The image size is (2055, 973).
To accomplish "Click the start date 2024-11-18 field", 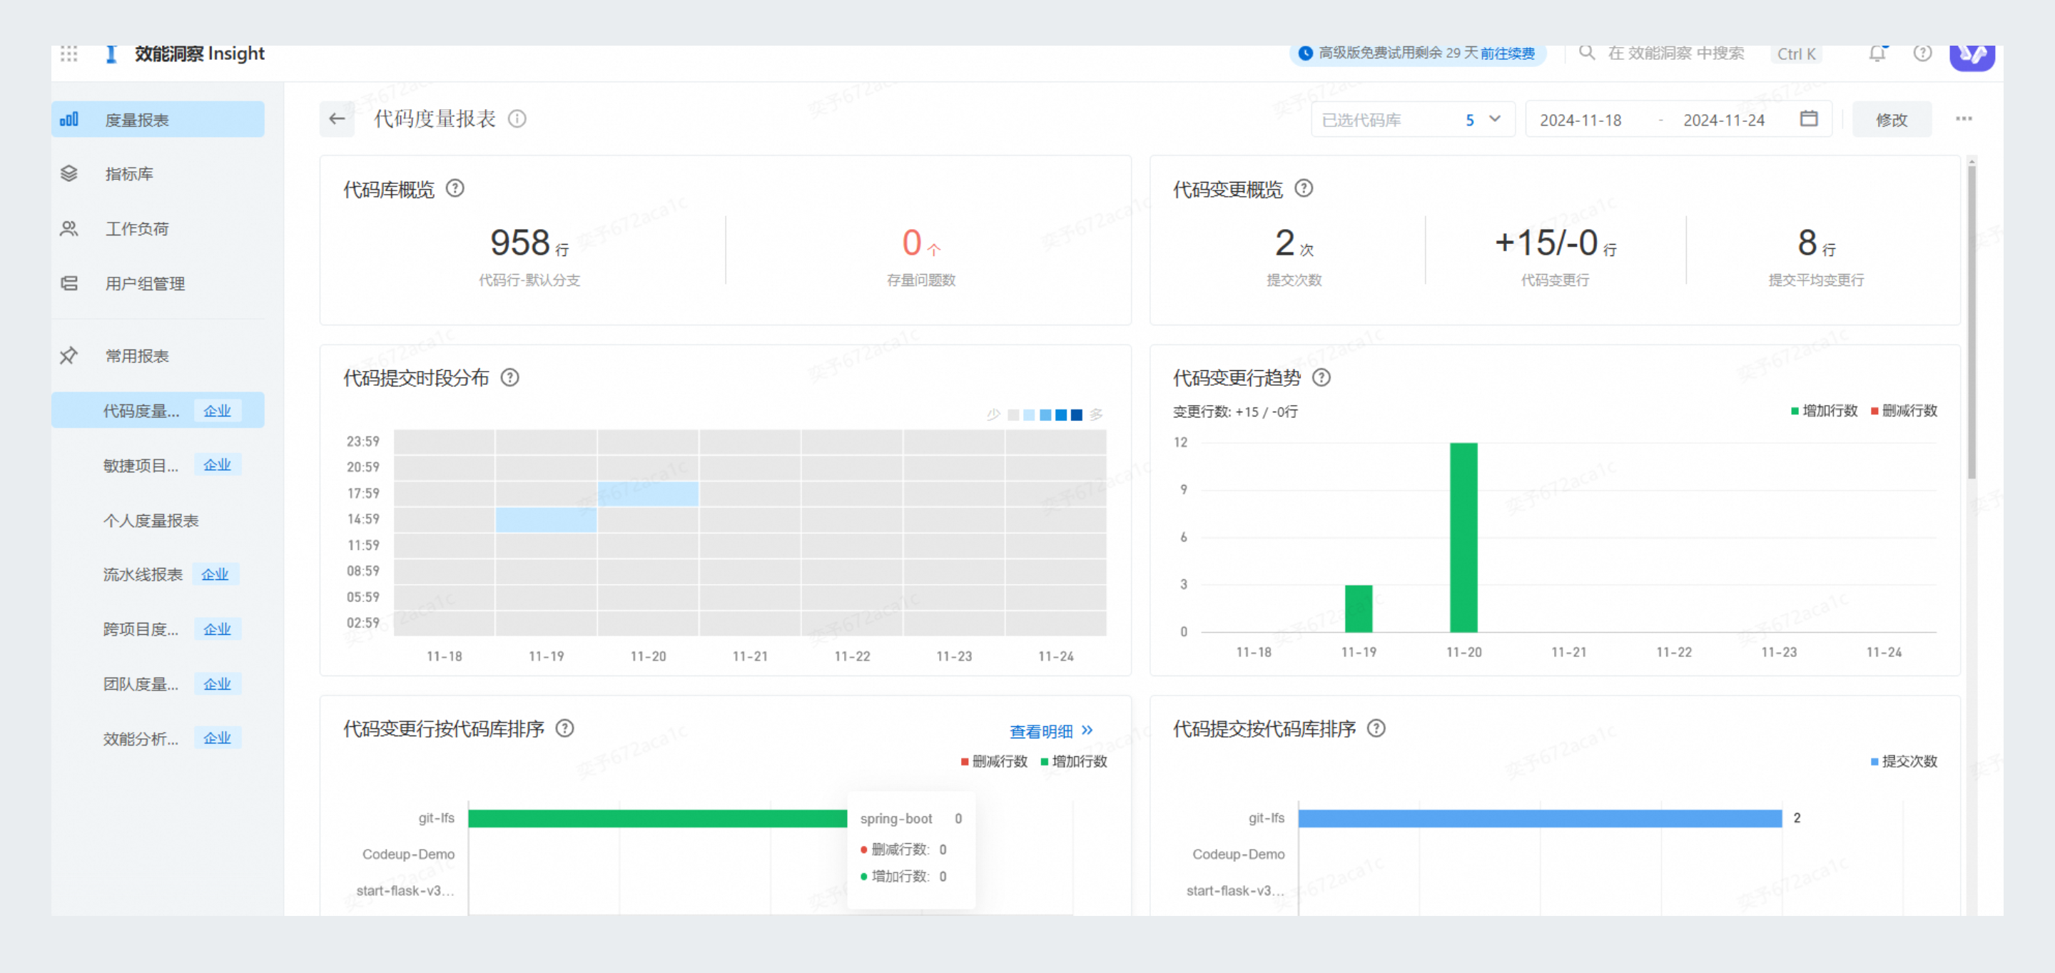I will 1580,120.
